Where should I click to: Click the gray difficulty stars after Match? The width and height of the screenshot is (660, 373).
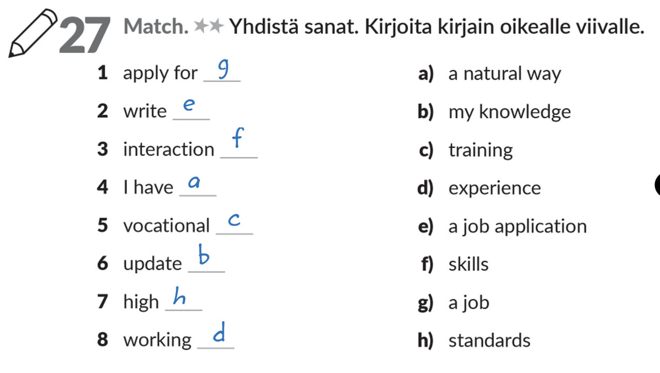pos(209,26)
